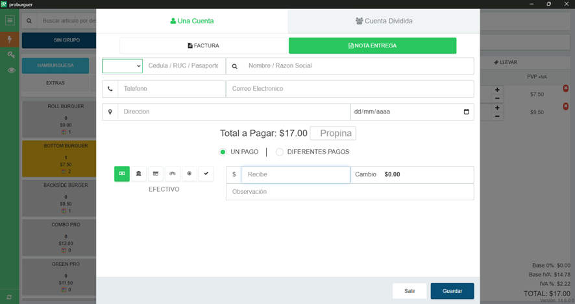Screen dimensions: 575x304
Task: Click the IVA %: $2.22 text
Action: pyautogui.click(x=554, y=284)
